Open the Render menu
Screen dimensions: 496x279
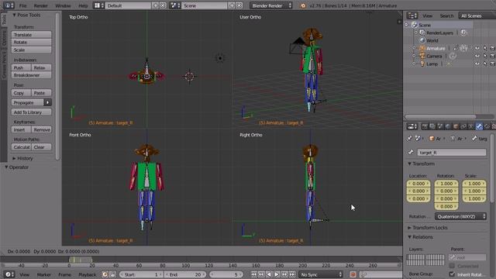41,5
